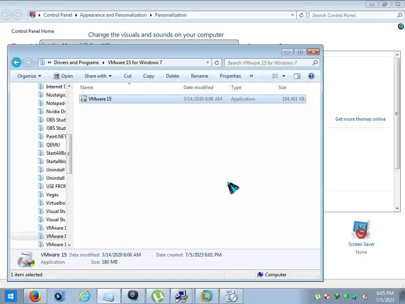Image resolution: width=405 pixels, height=304 pixels.
Task: Toggle the preview pane icon
Action: point(297,76)
